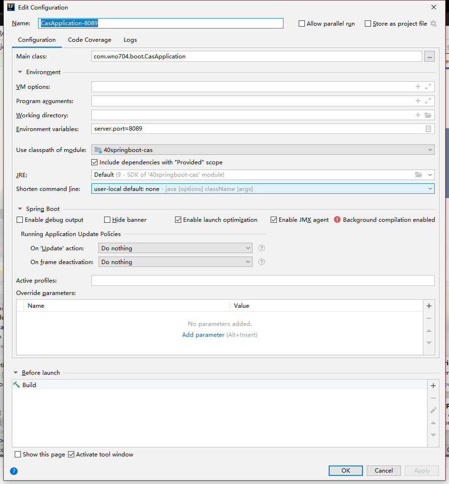Click the Add parameter link

(x=203, y=335)
